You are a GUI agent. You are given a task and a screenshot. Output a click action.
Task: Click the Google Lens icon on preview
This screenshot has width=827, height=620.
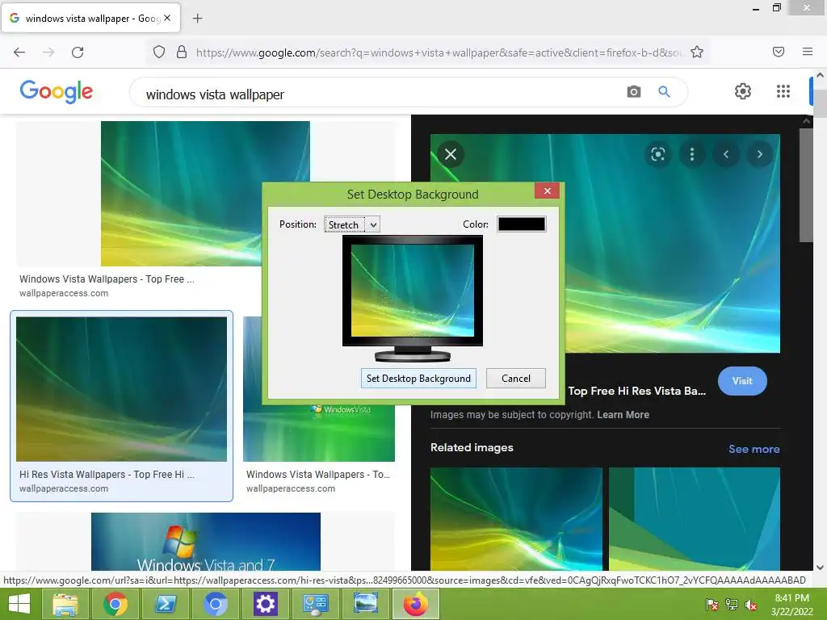point(657,154)
